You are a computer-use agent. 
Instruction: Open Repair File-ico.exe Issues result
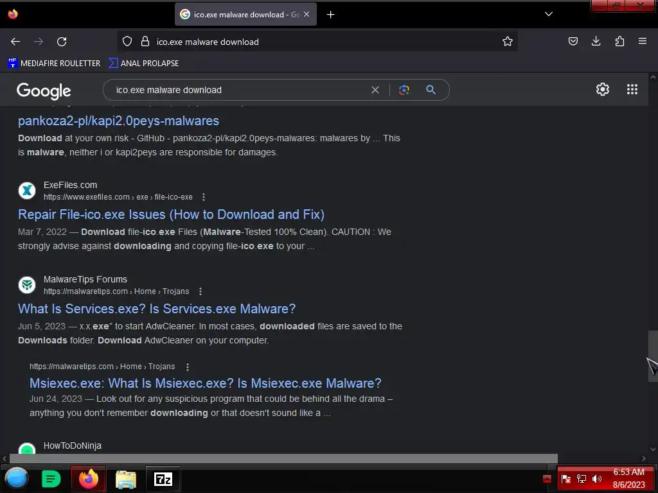tap(171, 214)
